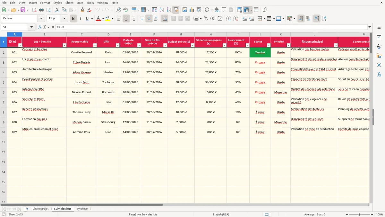The width and height of the screenshot is (385, 217).
Task: Click English (USA) language status
Action: [x=221, y=214]
